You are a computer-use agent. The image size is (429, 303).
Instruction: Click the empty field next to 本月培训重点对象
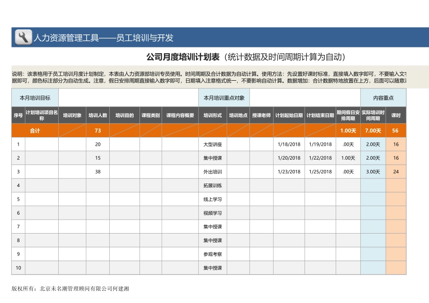point(305,98)
